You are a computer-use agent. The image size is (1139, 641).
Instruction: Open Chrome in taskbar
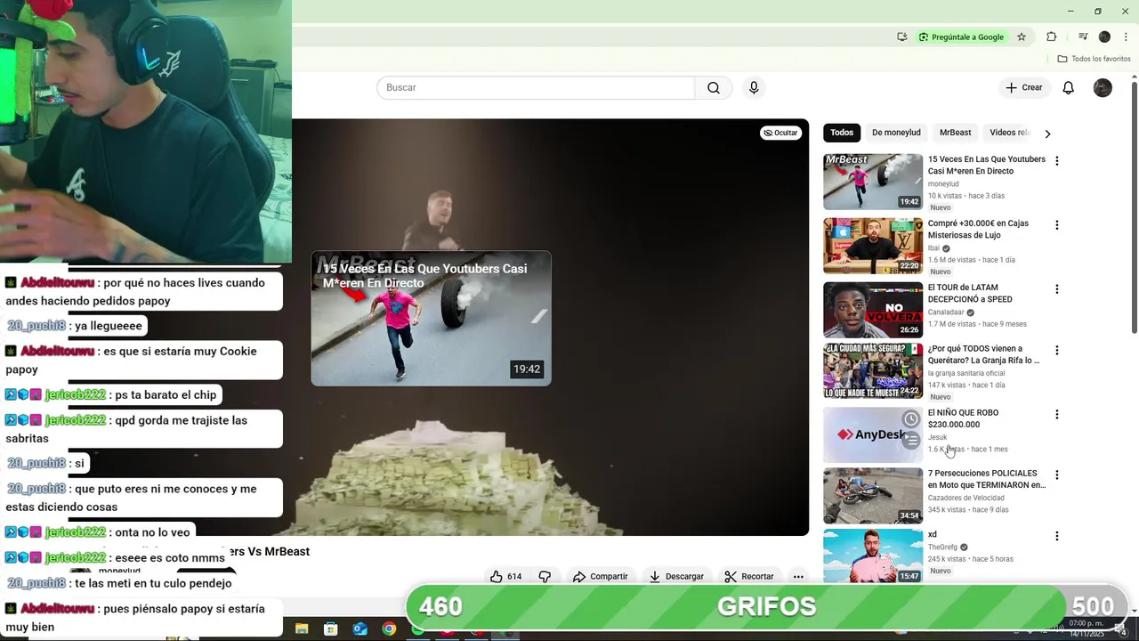[x=389, y=629]
